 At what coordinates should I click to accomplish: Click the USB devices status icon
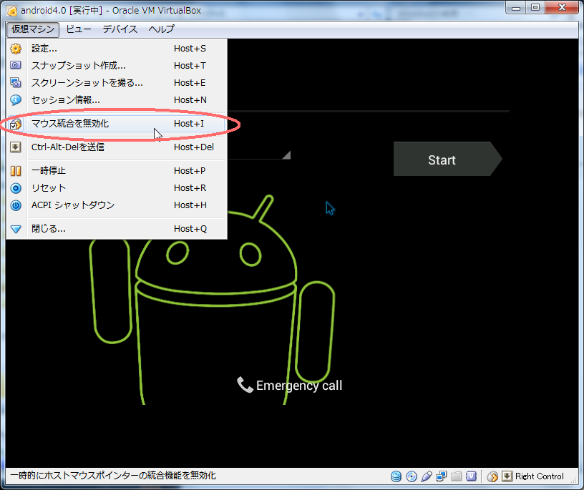(427, 476)
